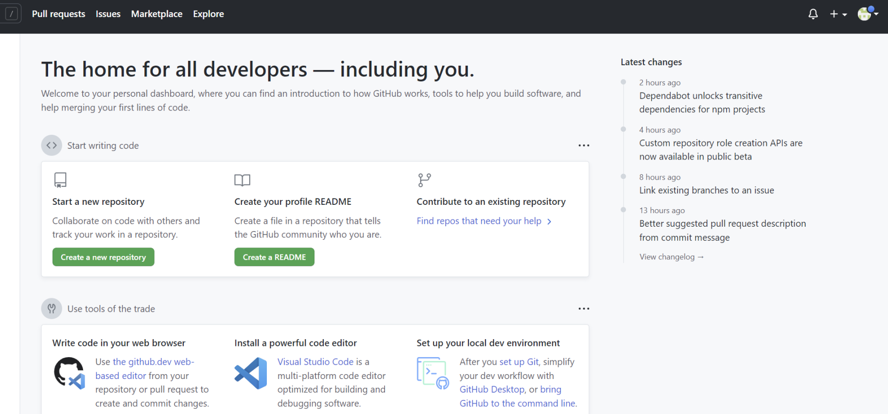This screenshot has width=888, height=414.
Task: Click the tools icon beside Use tools of the trade
Action: point(52,308)
